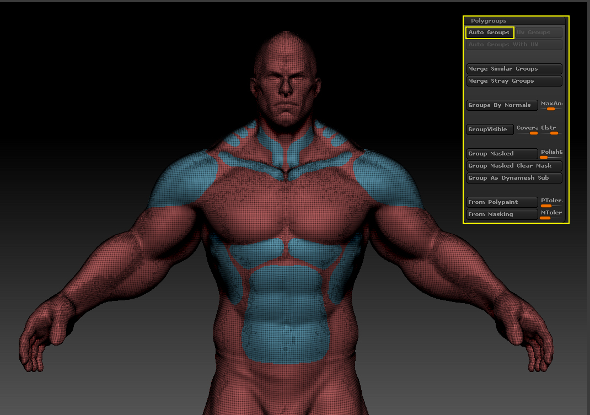The height and width of the screenshot is (415, 590).
Task: Click the PolishG slider
Action: 551,154
